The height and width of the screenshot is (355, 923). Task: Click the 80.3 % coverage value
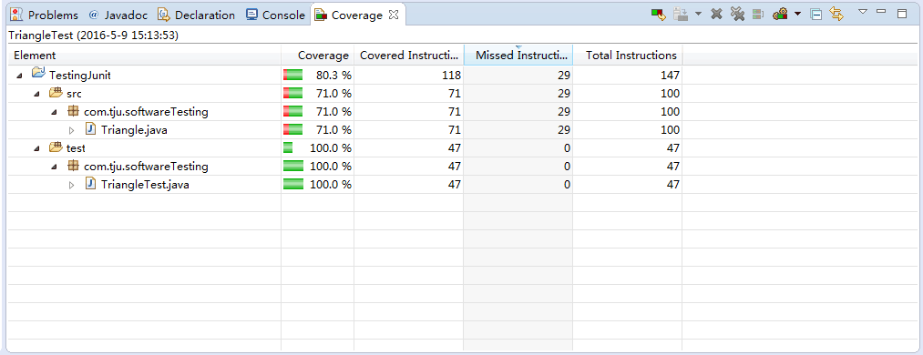pyautogui.click(x=333, y=76)
